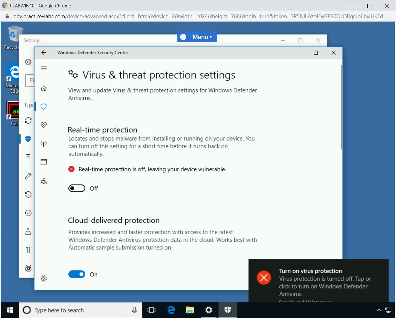Open the Home icon in Defender sidebar
Image resolution: width=396 pixels, height=318 pixels.
pos(44,88)
